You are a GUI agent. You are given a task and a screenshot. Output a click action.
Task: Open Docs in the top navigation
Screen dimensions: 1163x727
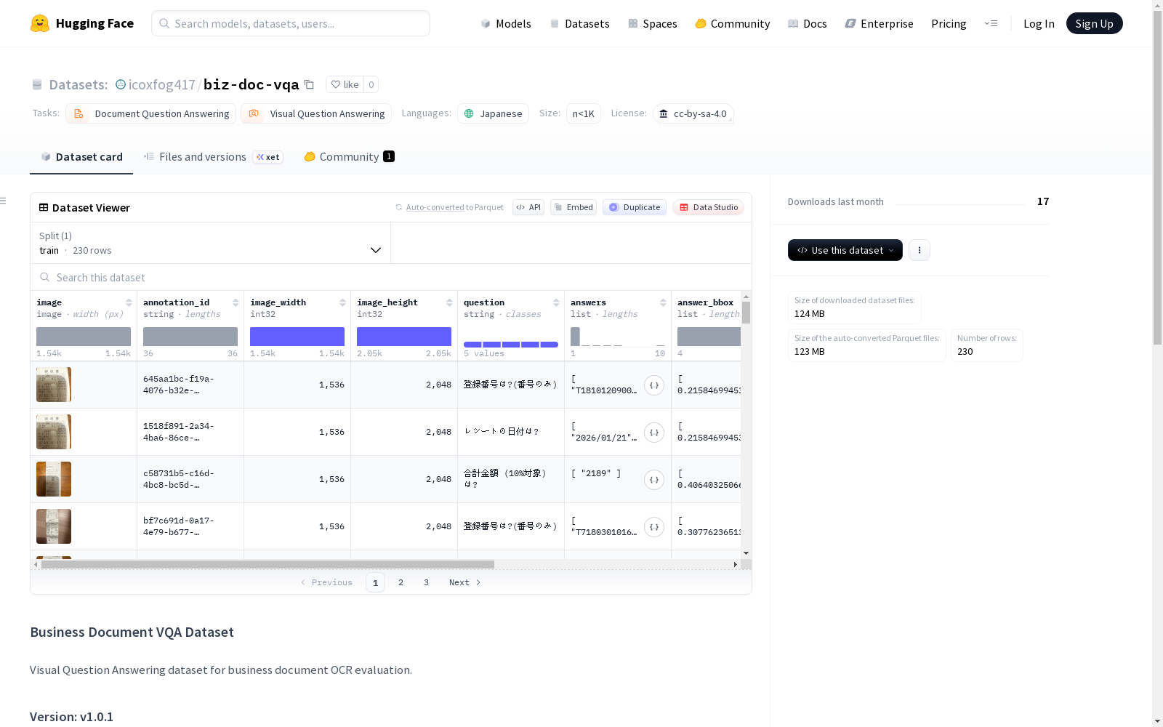coord(808,23)
